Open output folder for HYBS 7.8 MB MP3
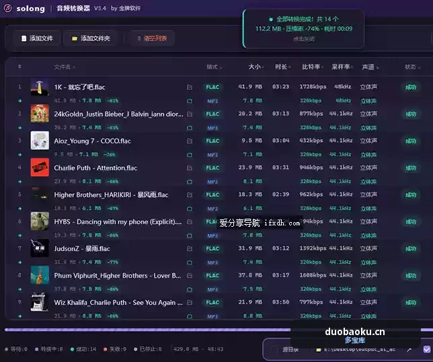Image resolution: width=433 pixels, height=362 pixels. click(x=190, y=236)
